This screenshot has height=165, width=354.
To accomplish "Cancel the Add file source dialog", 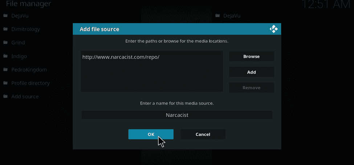I will [203, 134].
